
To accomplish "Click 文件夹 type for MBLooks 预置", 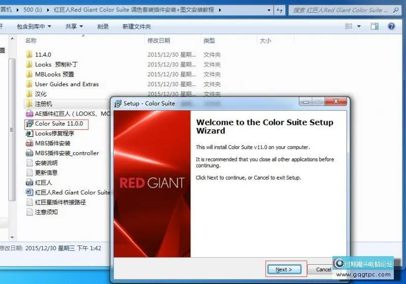I will click(212, 75).
